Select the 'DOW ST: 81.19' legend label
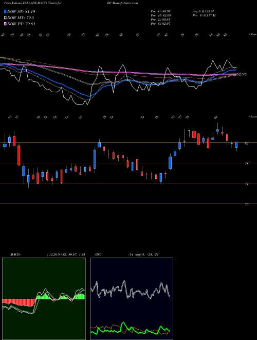 [21, 11]
